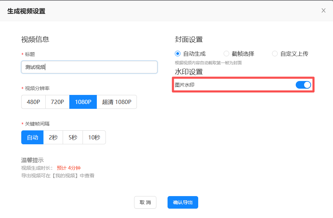Toggle the 图片水印 switch off
The width and height of the screenshot is (333, 218).
coord(303,85)
